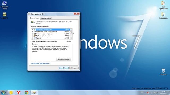
Task: Select Временные файлы из Интернета row text
Action: tap(46, 32)
